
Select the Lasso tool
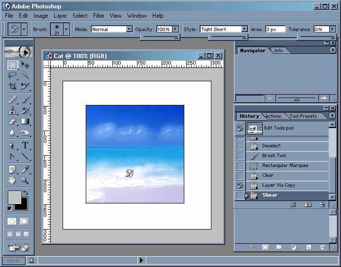coord(12,75)
